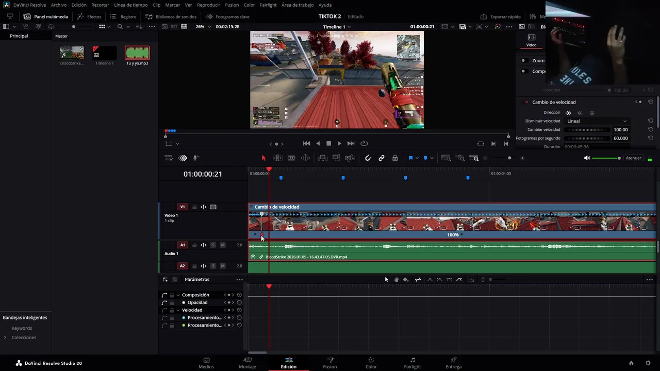Adjust the timeline zoom slider
The height and width of the screenshot is (371, 660).
(504, 158)
